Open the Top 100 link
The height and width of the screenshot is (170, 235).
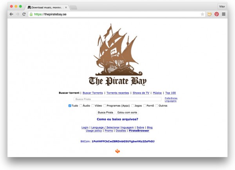tap(170, 93)
